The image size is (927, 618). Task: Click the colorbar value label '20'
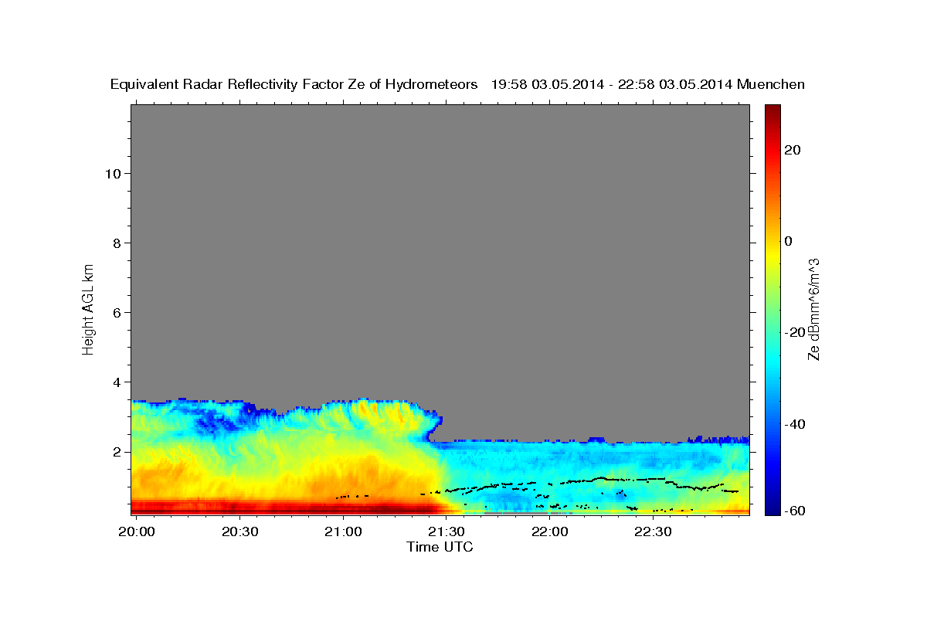(792, 150)
